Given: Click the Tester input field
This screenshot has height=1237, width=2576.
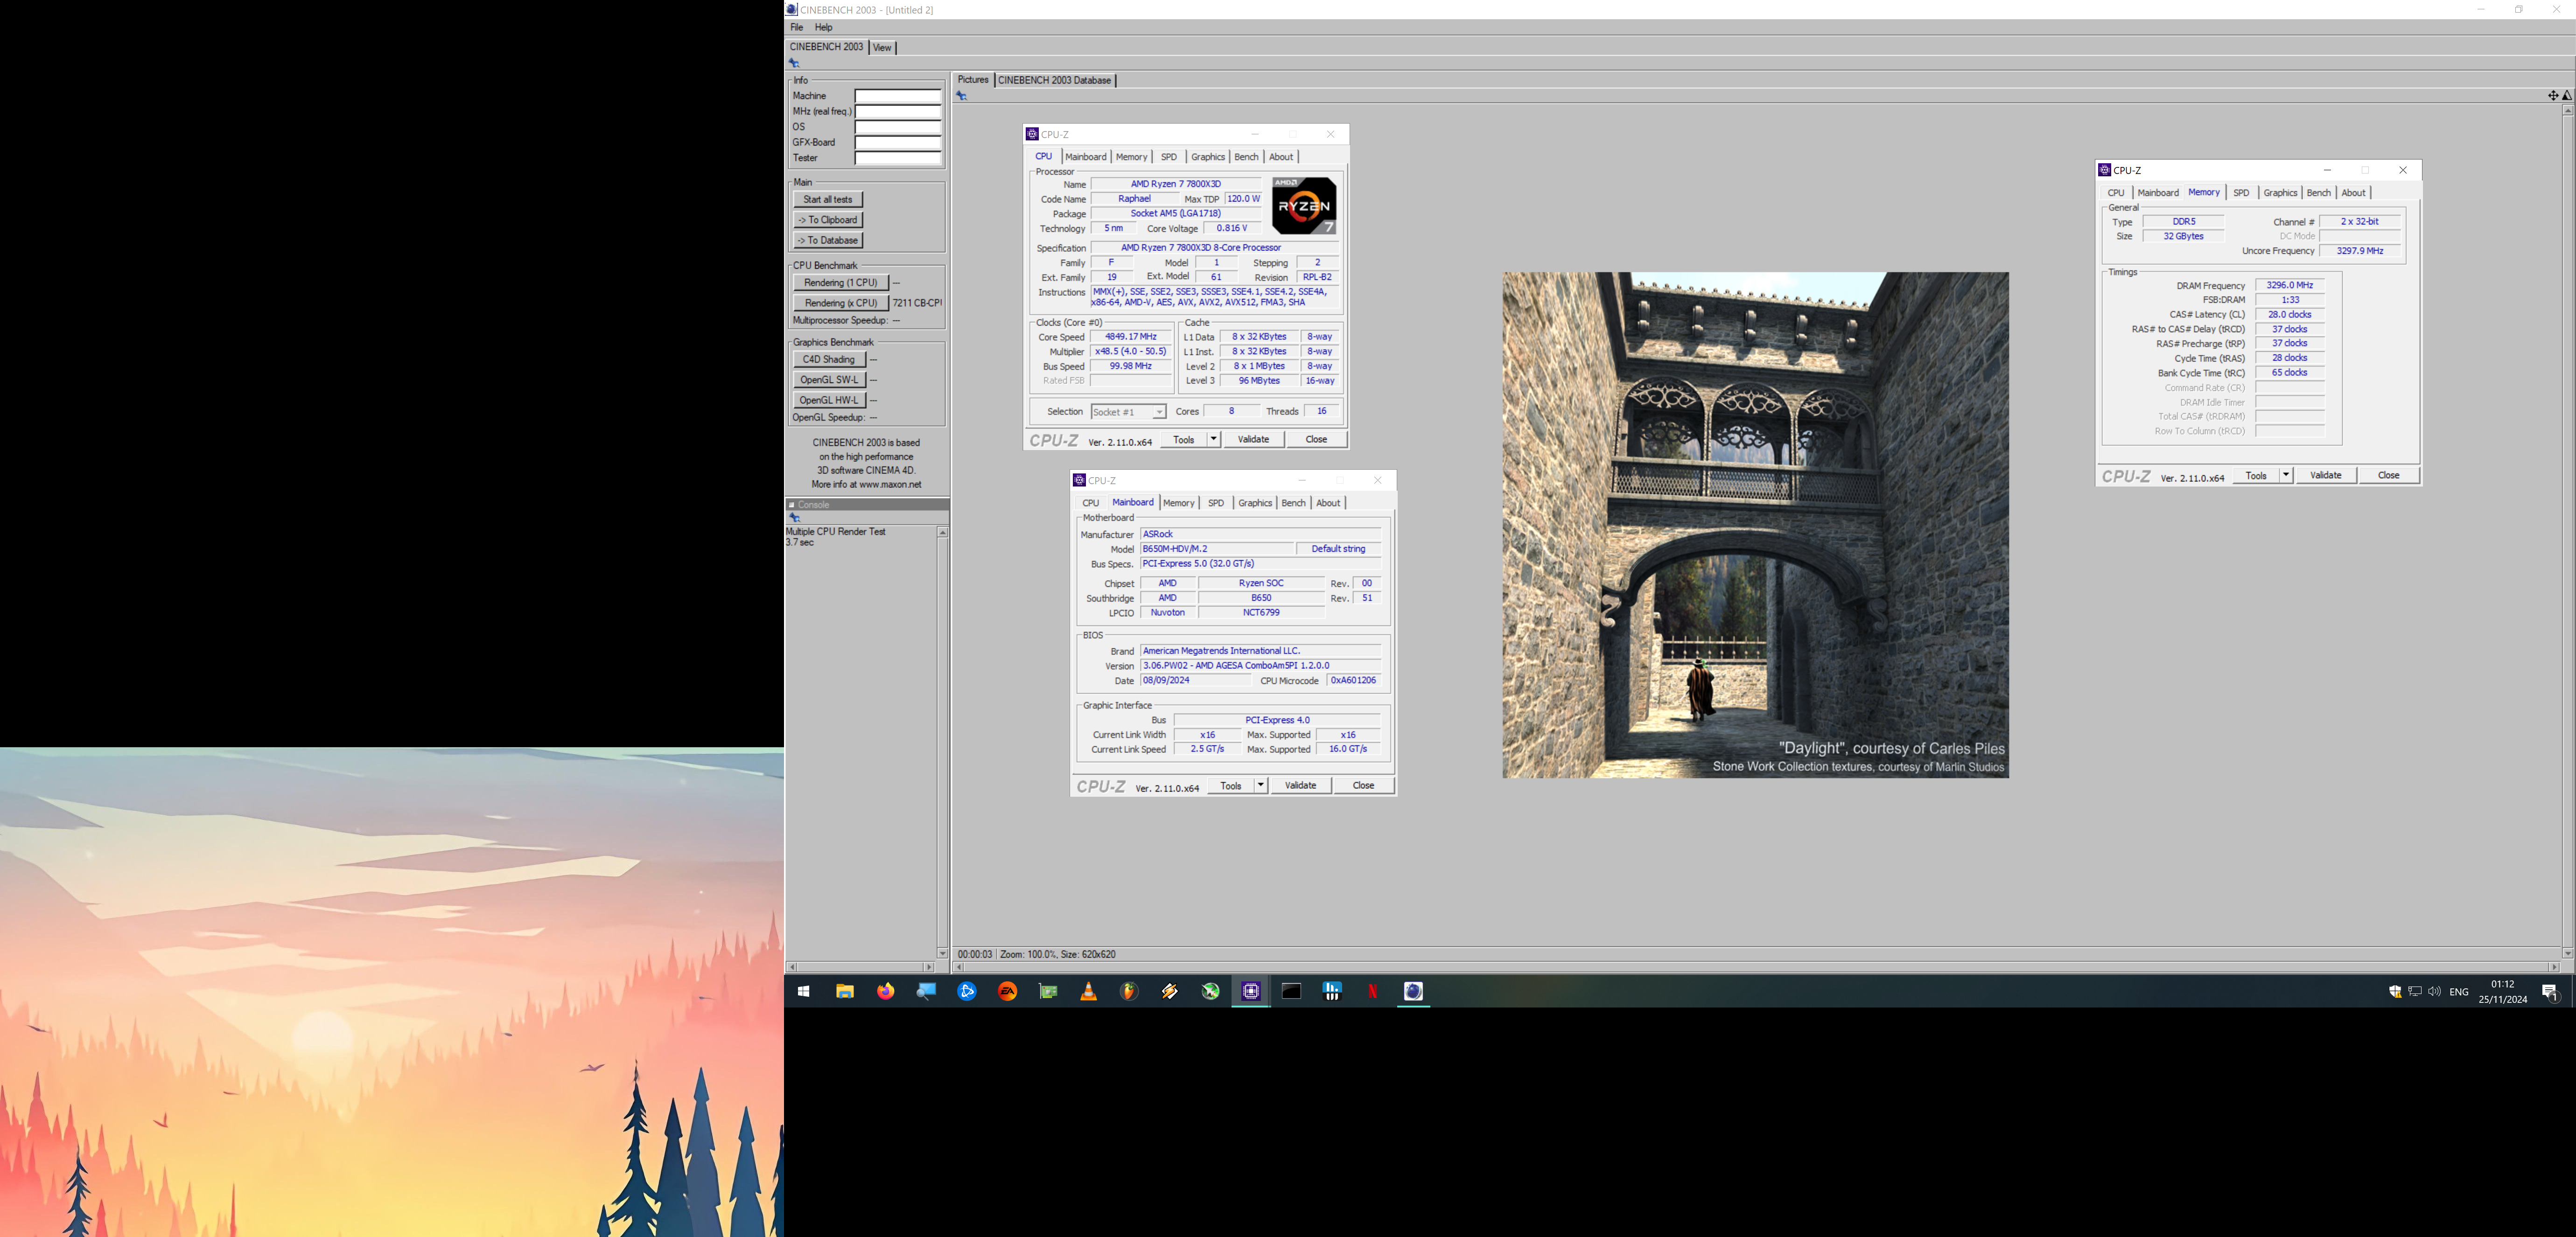Looking at the screenshot, I should [898, 158].
